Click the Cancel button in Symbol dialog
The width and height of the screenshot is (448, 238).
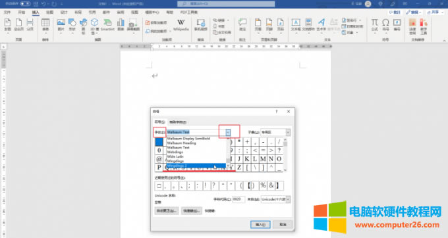[283, 225]
